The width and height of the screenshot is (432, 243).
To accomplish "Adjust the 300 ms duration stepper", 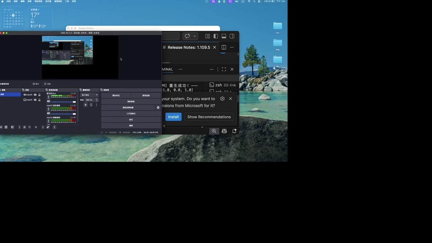I will (x=97, y=100).
